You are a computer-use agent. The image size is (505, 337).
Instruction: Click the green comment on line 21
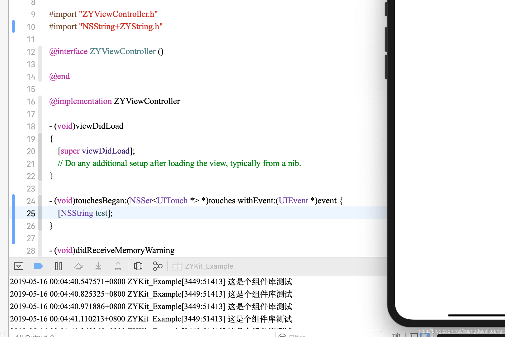click(x=179, y=164)
